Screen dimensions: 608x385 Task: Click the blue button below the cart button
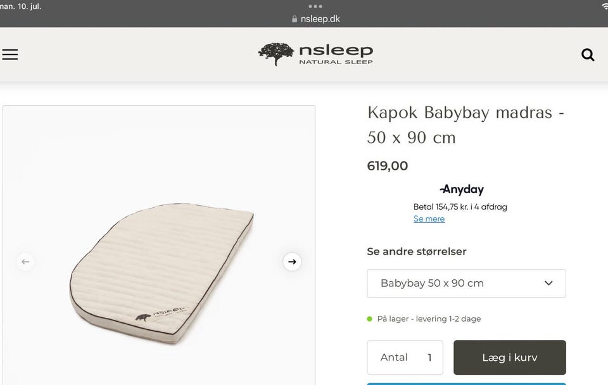466,382
